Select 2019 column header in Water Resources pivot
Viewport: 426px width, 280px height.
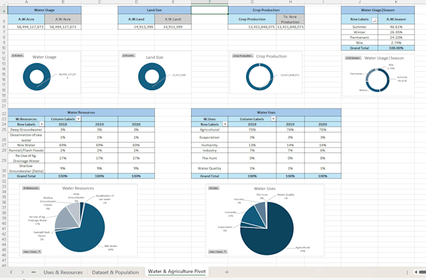point(100,124)
